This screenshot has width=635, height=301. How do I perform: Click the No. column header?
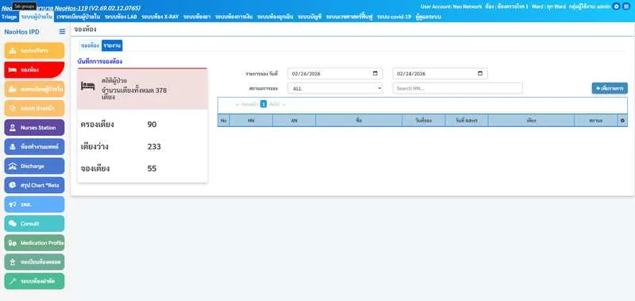pyautogui.click(x=224, y=120)
